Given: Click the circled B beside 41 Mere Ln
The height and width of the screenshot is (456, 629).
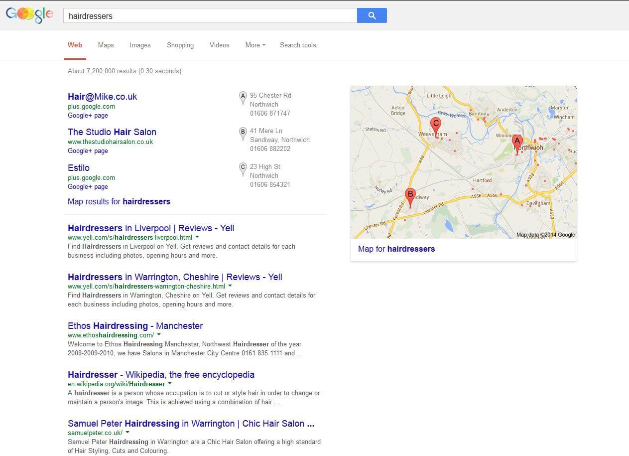Looking at the screenshot, I should click(x=243, y=132).
